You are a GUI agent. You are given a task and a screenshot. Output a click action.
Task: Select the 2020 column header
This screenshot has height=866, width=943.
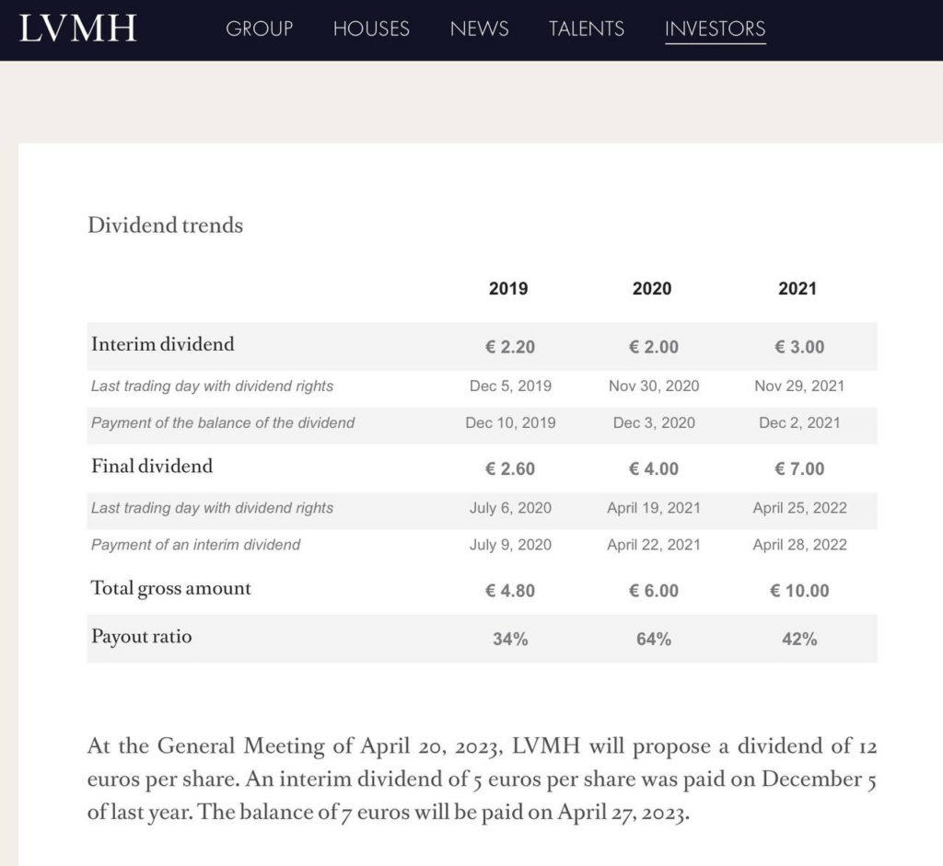652,288
